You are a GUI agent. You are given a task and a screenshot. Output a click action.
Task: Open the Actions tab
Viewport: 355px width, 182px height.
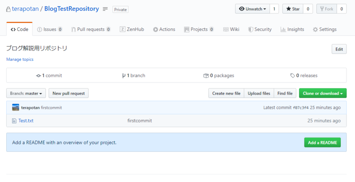pyautogui.click(x=164, y=29)
